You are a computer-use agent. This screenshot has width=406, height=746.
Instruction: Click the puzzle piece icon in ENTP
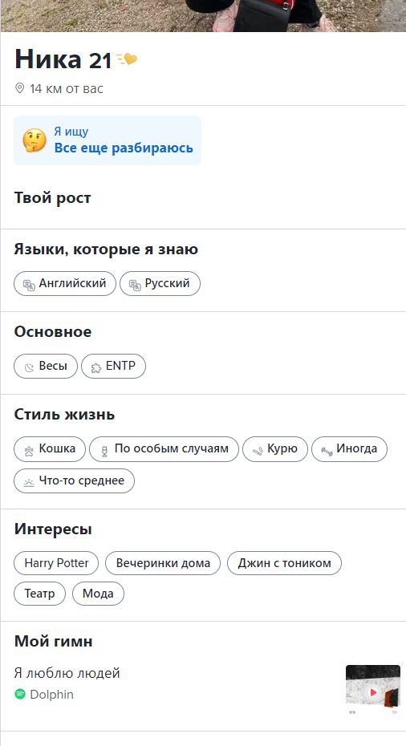[96, 367]
